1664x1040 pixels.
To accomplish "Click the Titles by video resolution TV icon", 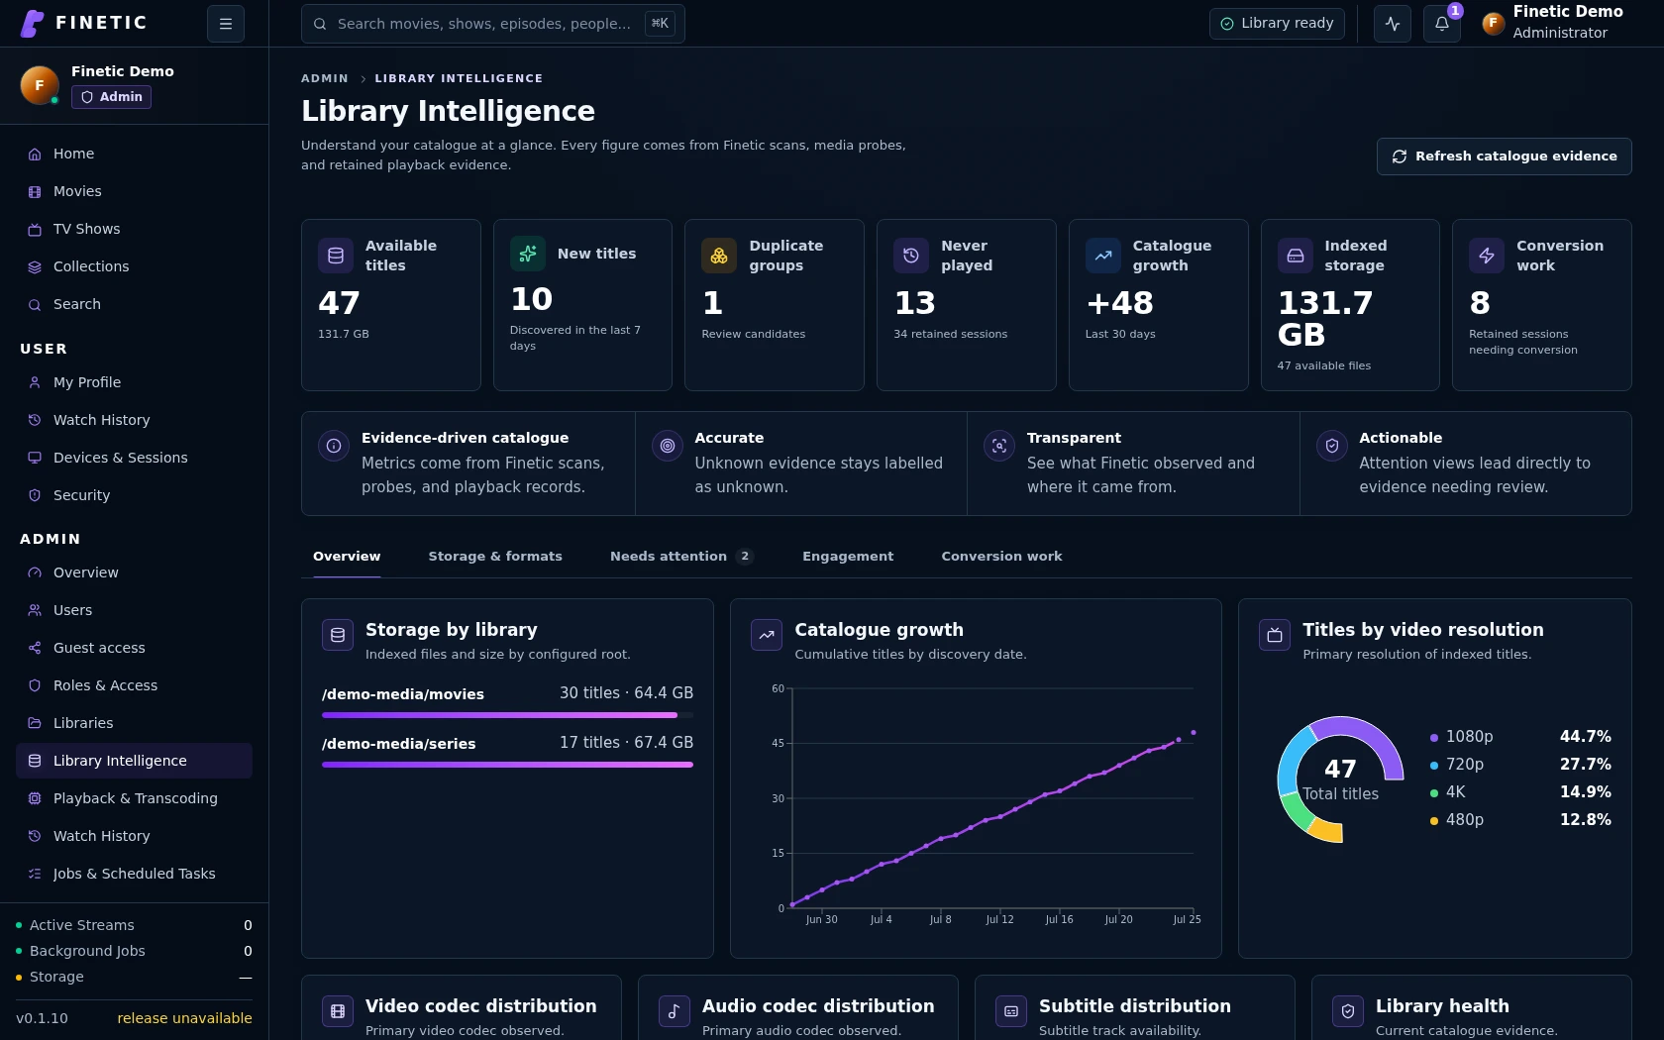I will pyautogui.click(x=1275, y=635).
